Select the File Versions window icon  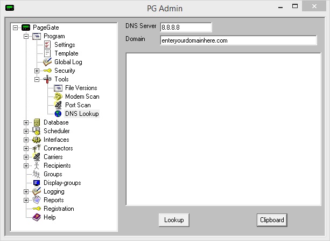click(x=58, y=88)
